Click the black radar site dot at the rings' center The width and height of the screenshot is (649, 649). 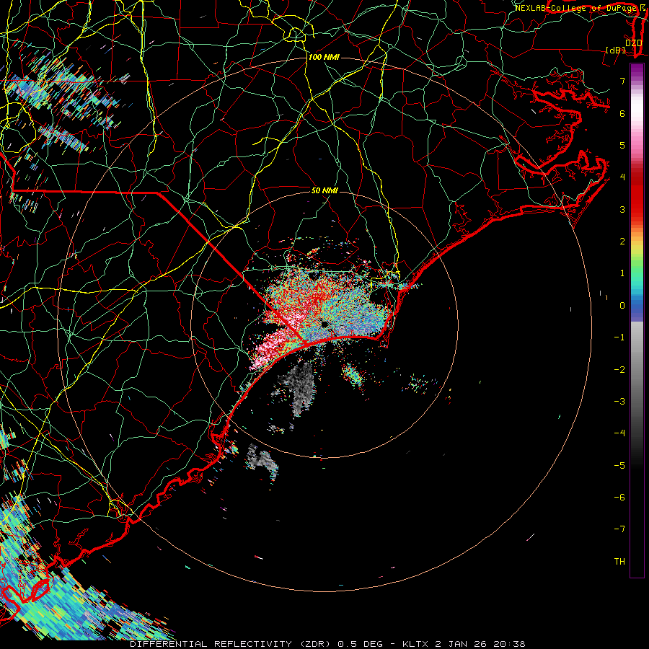coord(324,324)
